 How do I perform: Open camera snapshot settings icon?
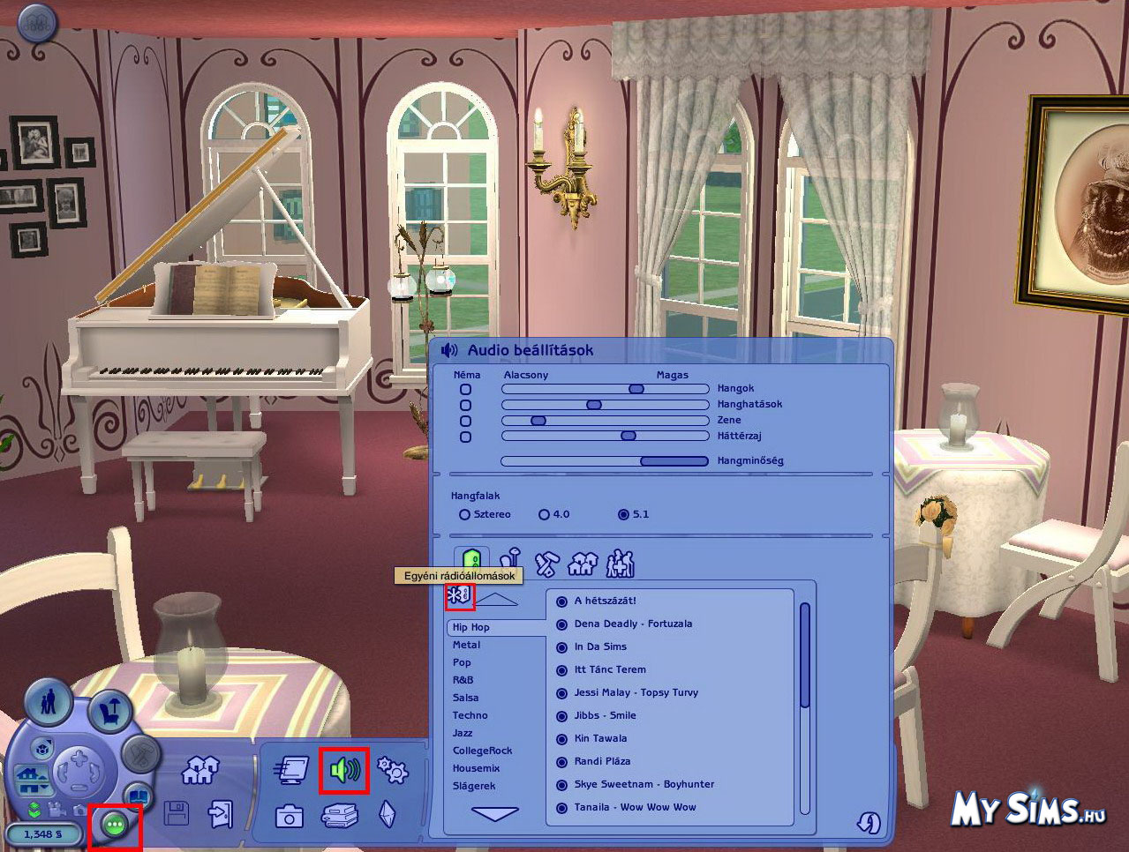[x=289, y=816]
